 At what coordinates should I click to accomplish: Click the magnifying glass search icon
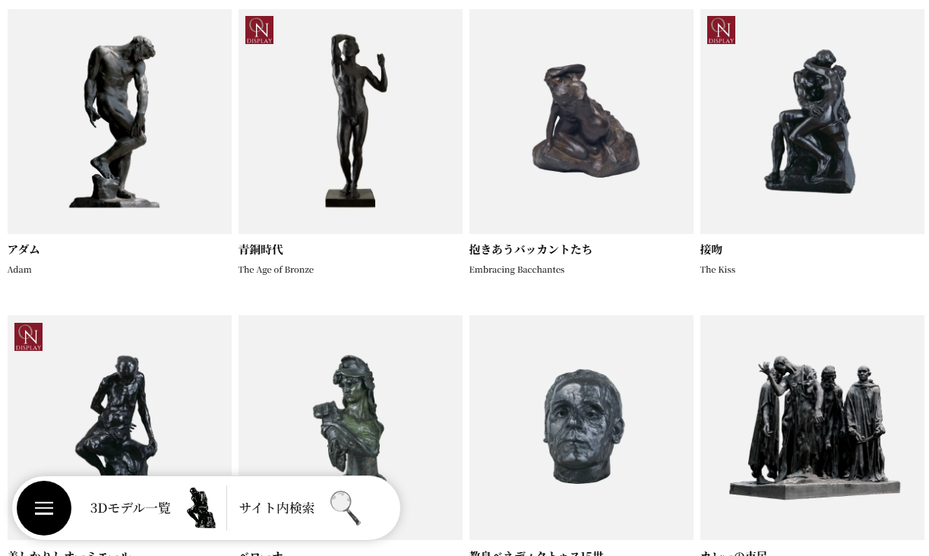[345, 508]
